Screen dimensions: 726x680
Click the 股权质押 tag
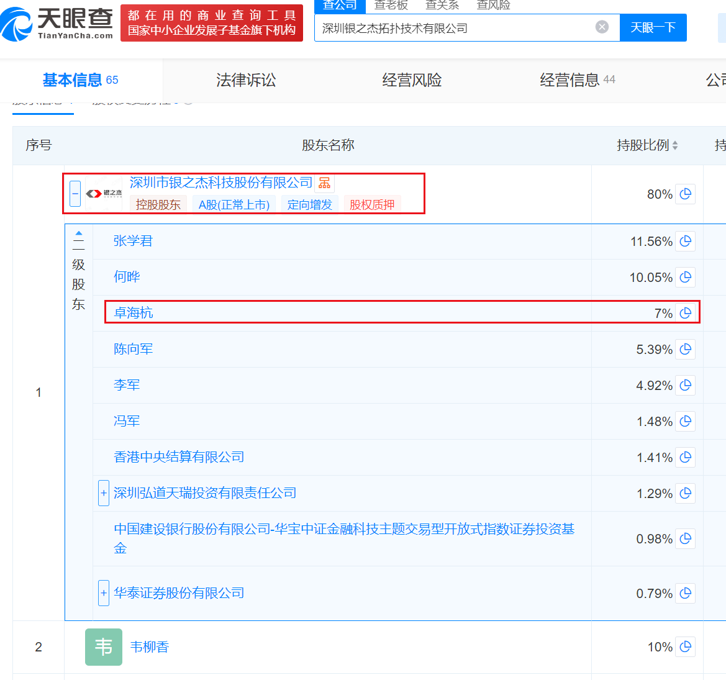click(x=371, y=204)
